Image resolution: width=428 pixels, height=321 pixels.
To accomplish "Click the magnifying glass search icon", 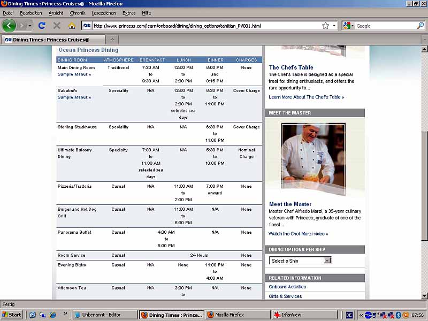I will tap(421, 26).
